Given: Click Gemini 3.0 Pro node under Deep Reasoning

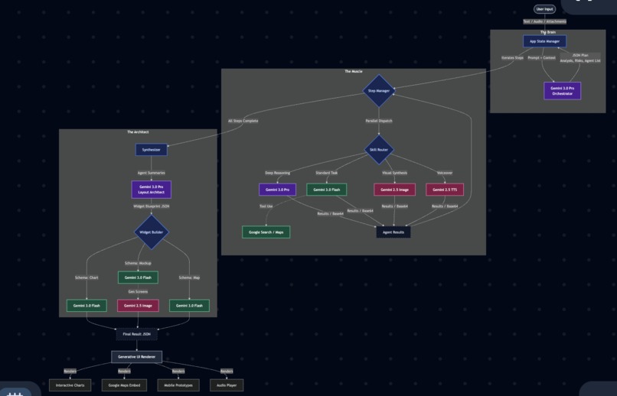Looking at the screenshot, I should 277,190.
